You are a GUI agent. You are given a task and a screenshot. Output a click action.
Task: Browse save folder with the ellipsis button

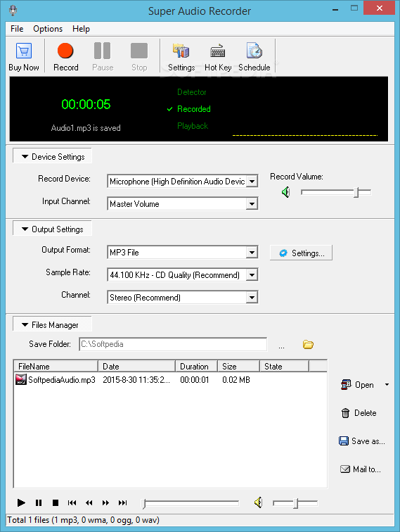(x=282, y=346)
